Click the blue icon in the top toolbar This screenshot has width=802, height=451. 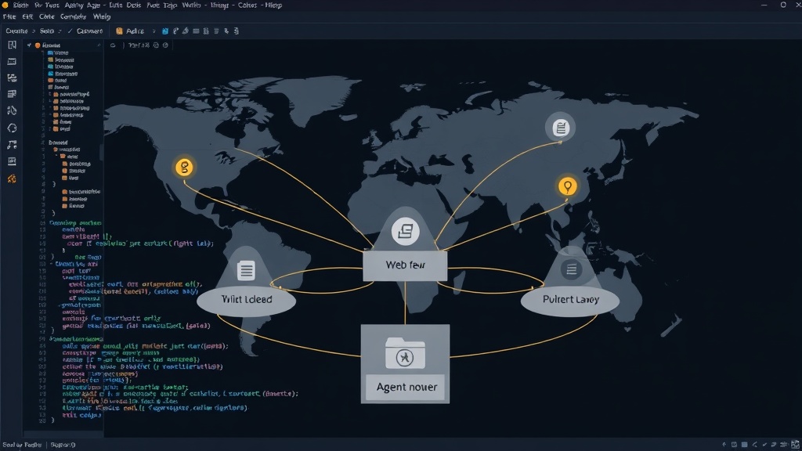(165, 31)
